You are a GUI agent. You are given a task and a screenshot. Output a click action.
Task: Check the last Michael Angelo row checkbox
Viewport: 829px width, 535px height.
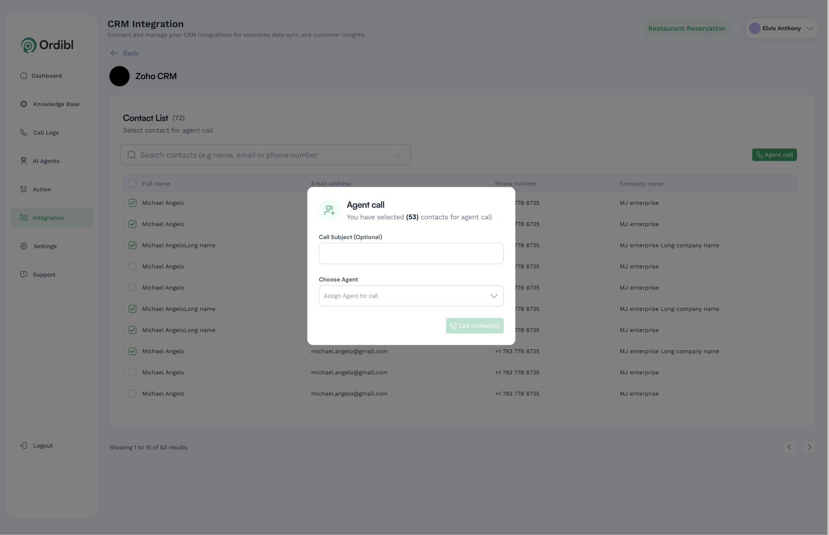coord(132,394)
